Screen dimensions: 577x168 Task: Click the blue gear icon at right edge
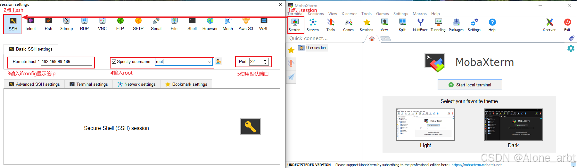point(571,48)
